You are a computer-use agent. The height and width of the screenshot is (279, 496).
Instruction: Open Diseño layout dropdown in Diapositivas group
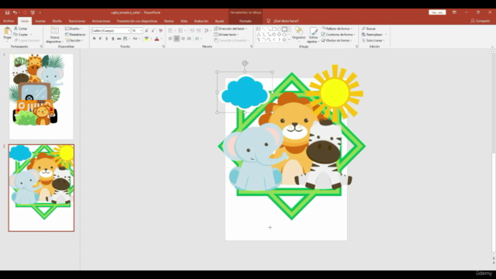pos(74,29)
